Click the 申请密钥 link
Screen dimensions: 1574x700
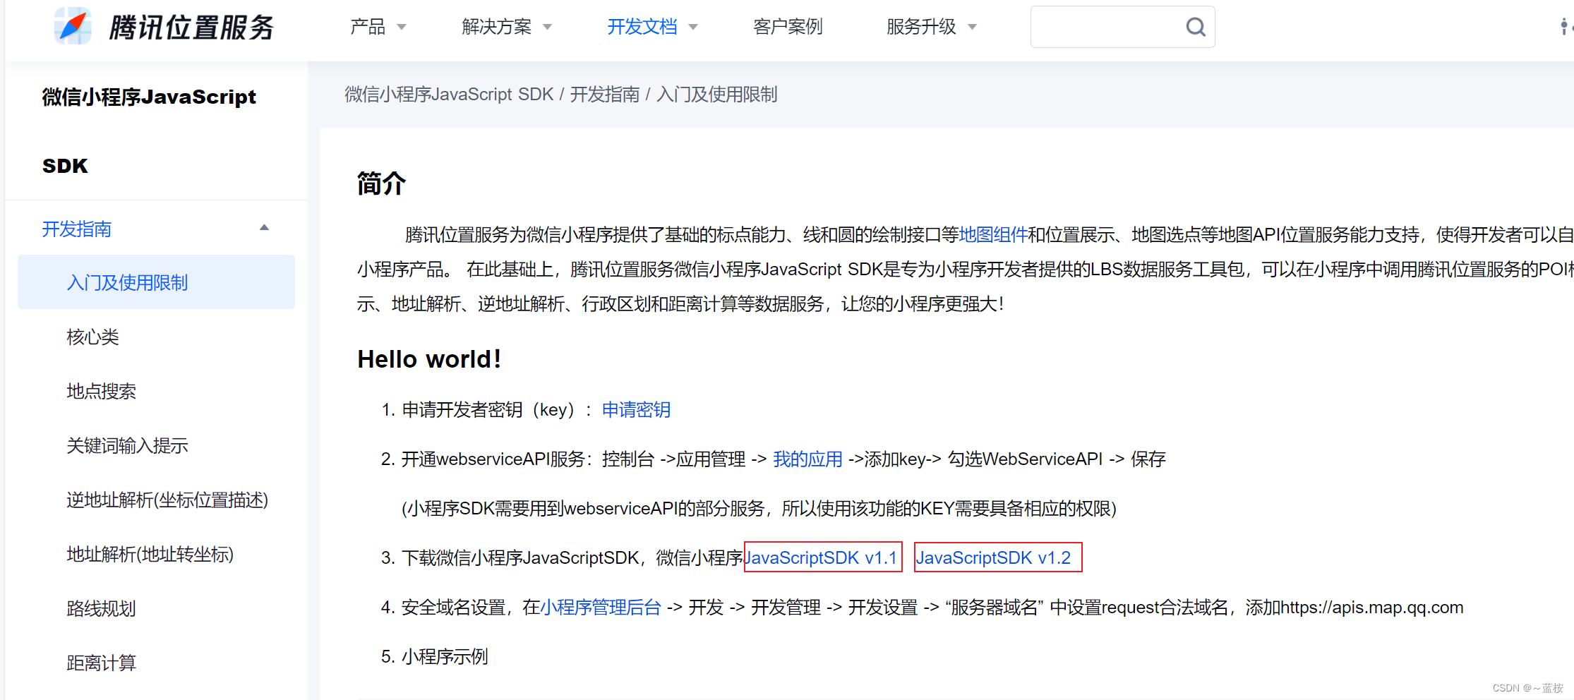(x=636, y=409)
